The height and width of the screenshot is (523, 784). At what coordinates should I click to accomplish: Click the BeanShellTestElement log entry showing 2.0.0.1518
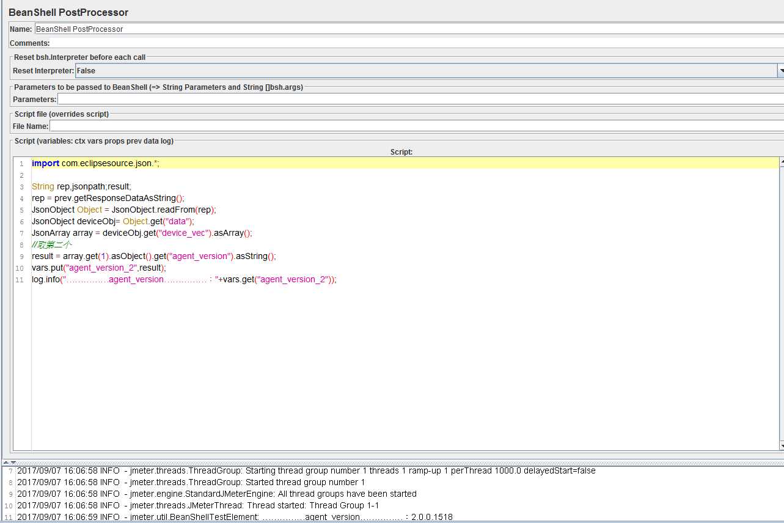[x=235, y=517]
